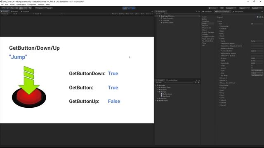Collapse the expanded Jump axis
The image size is (264, 148).
tap(219, 38)
